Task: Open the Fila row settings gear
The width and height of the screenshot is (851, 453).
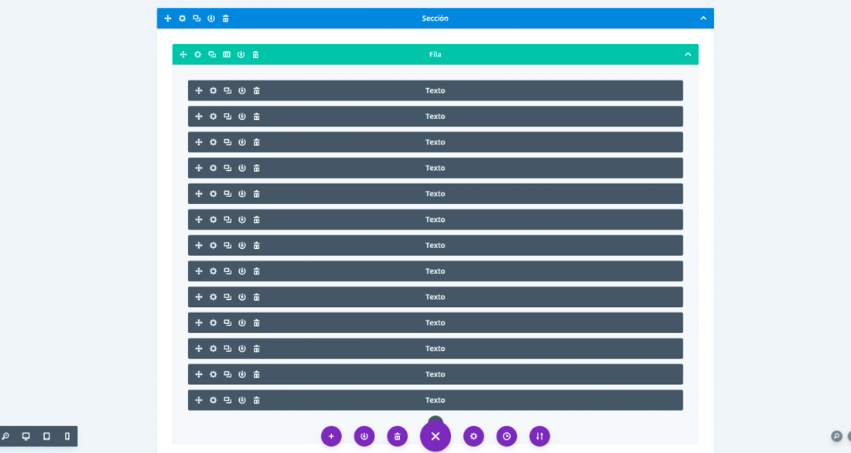Action: (197, 55)
